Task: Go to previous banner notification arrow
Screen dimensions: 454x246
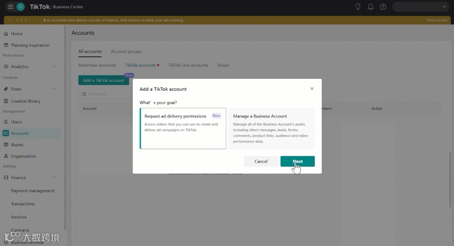Action: click(9, 20)
